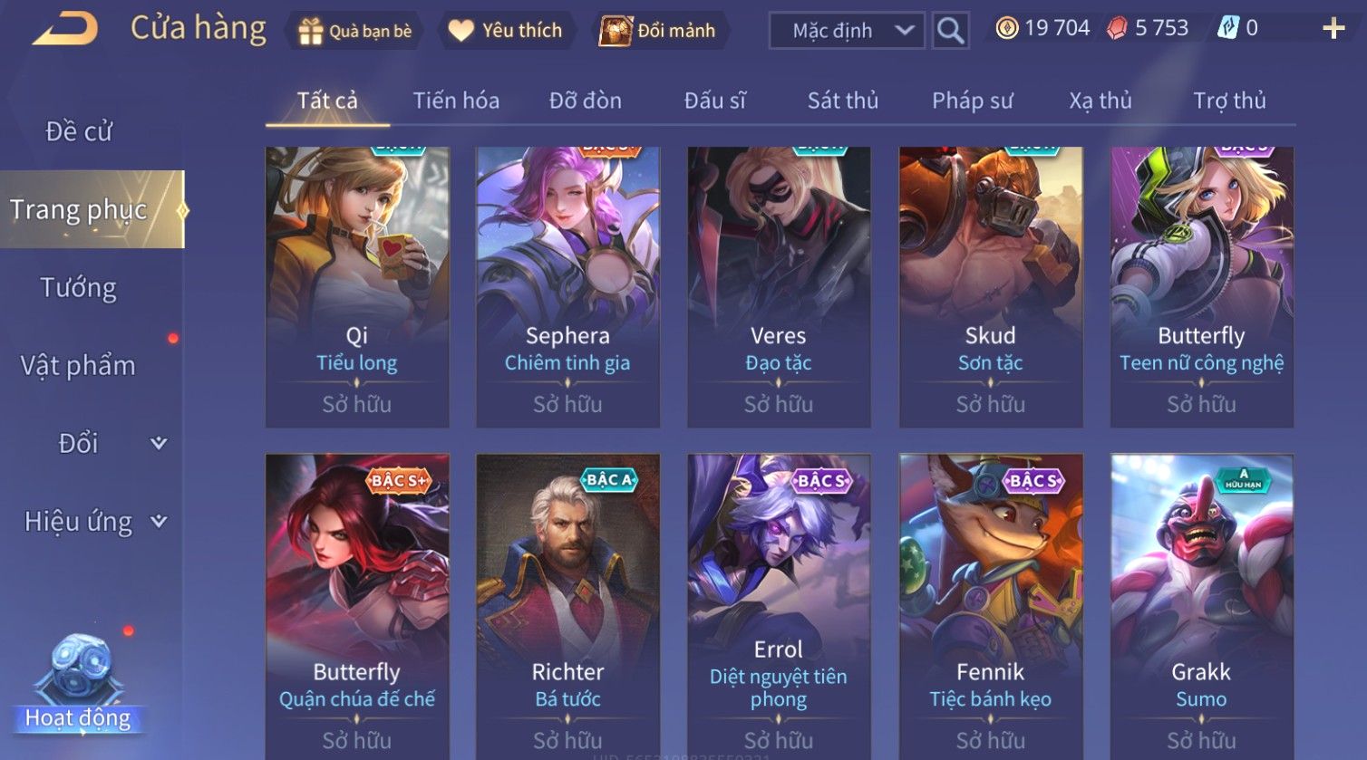1367x760 pixels.
Task: Open the Vật phẩm sidebar category
Action: [x=79, y=366]
